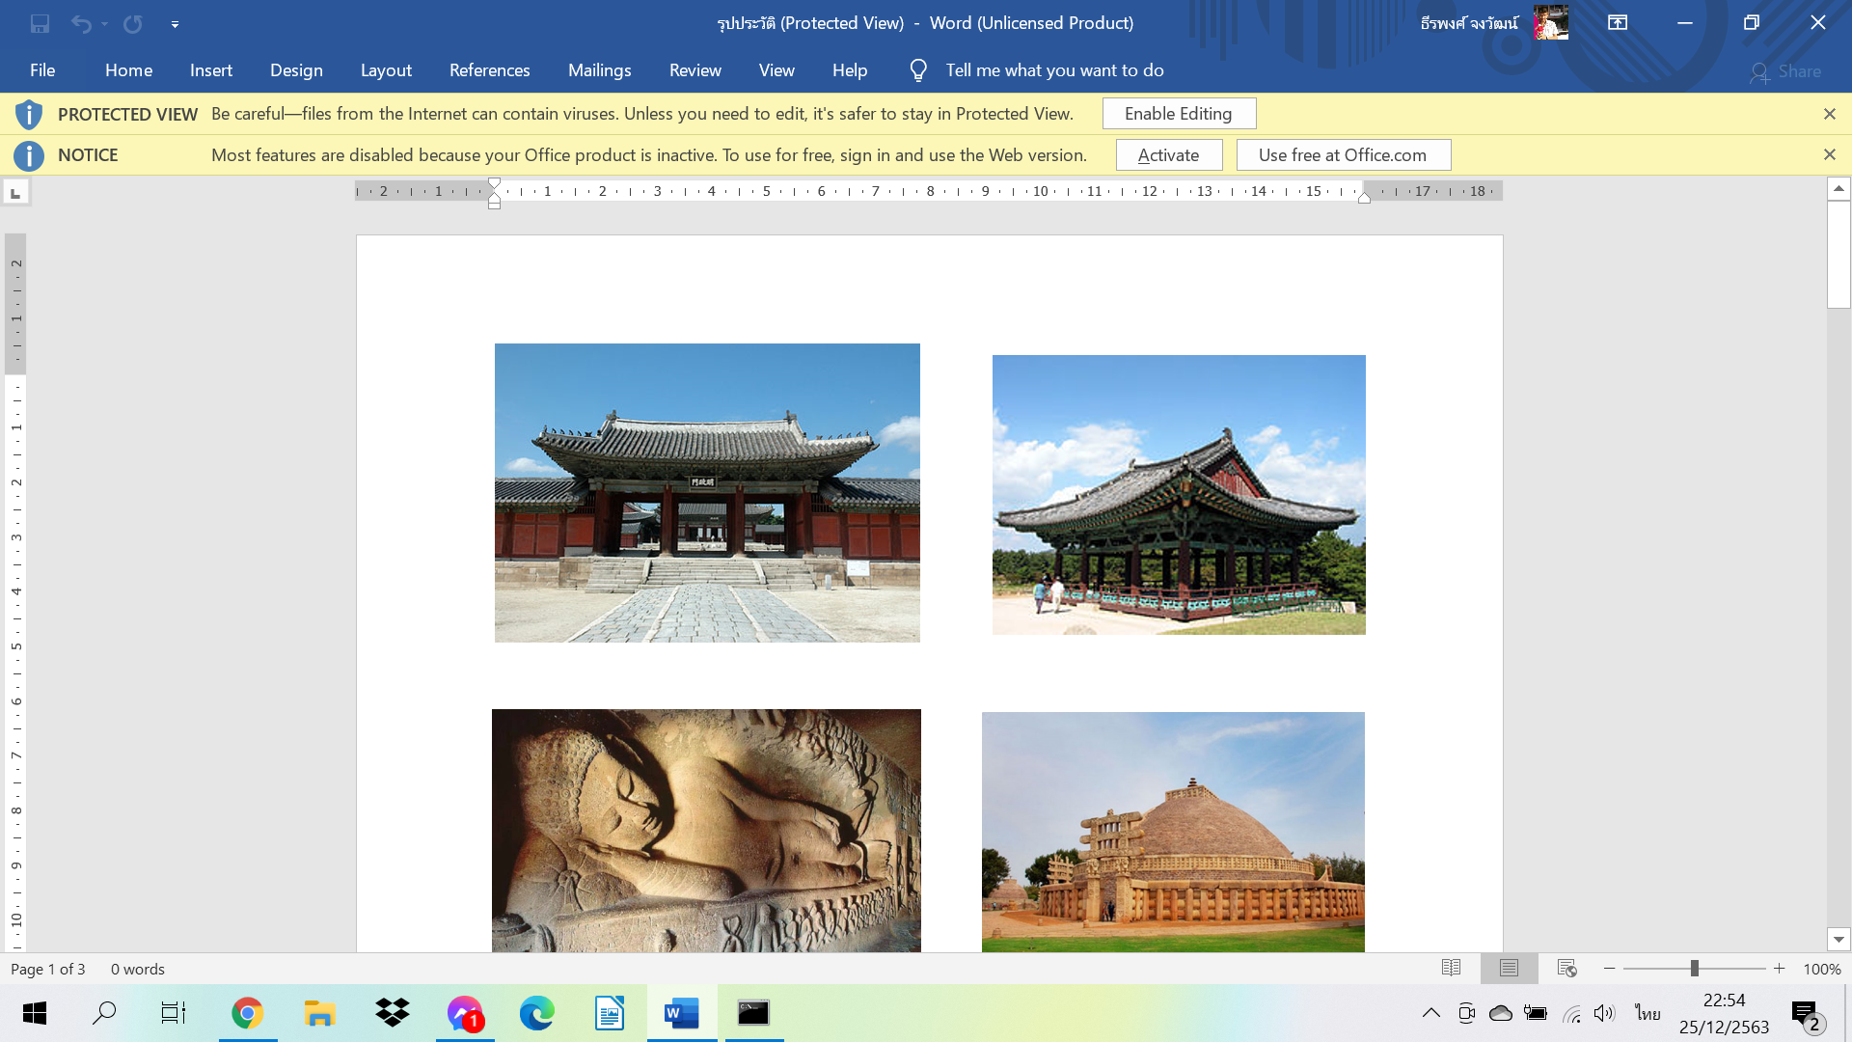The image size is (1852, 1042).
Task: Open the Undo history dropdown arrow
Action: 104,24
